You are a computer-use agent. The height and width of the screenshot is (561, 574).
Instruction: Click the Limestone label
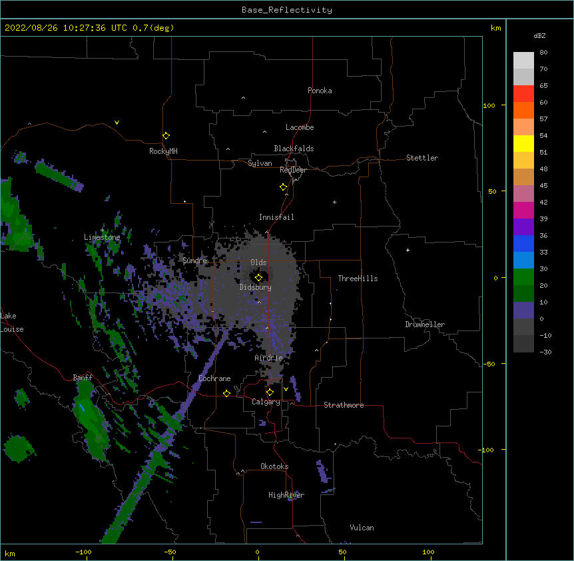coord(102,237)
